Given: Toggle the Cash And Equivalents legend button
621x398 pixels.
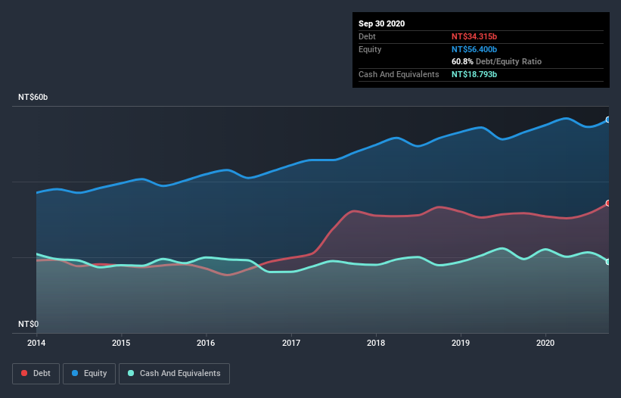Looking at the screenshot, I should [174, 374].
